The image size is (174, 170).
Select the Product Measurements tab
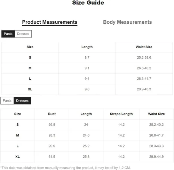[50, 22]
